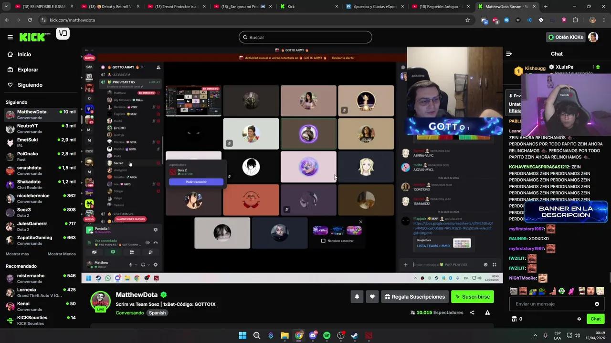Click 'Regala Suscripciones'
Image resolution: width=611 pixels, height=343 pixels.
[x=414, y=296]
